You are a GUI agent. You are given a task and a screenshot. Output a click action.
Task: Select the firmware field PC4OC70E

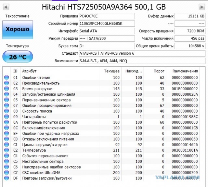pyautogui.click(x=107, y=16)
